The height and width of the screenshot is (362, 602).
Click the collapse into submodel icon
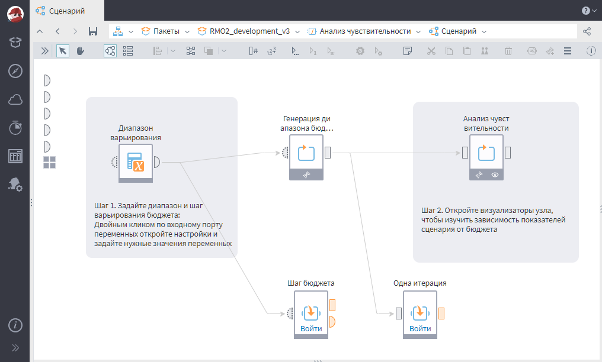click(531, 51)
